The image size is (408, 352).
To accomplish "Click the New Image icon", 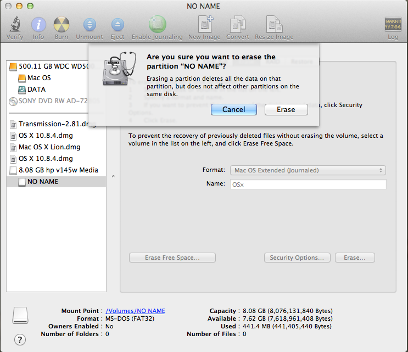I will 205,24.
